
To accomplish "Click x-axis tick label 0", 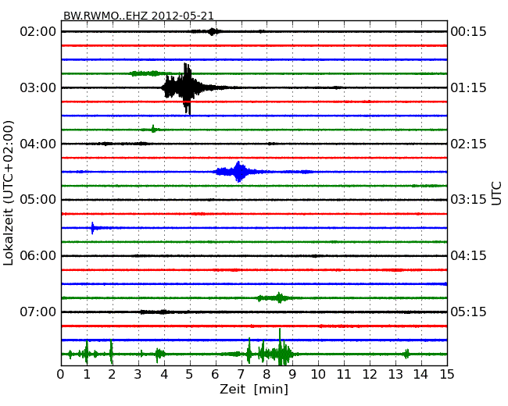I will 61,374.
